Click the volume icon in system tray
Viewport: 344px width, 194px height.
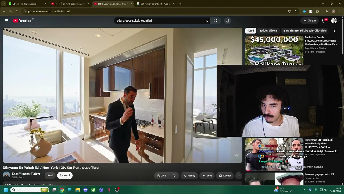coord(326,190)
